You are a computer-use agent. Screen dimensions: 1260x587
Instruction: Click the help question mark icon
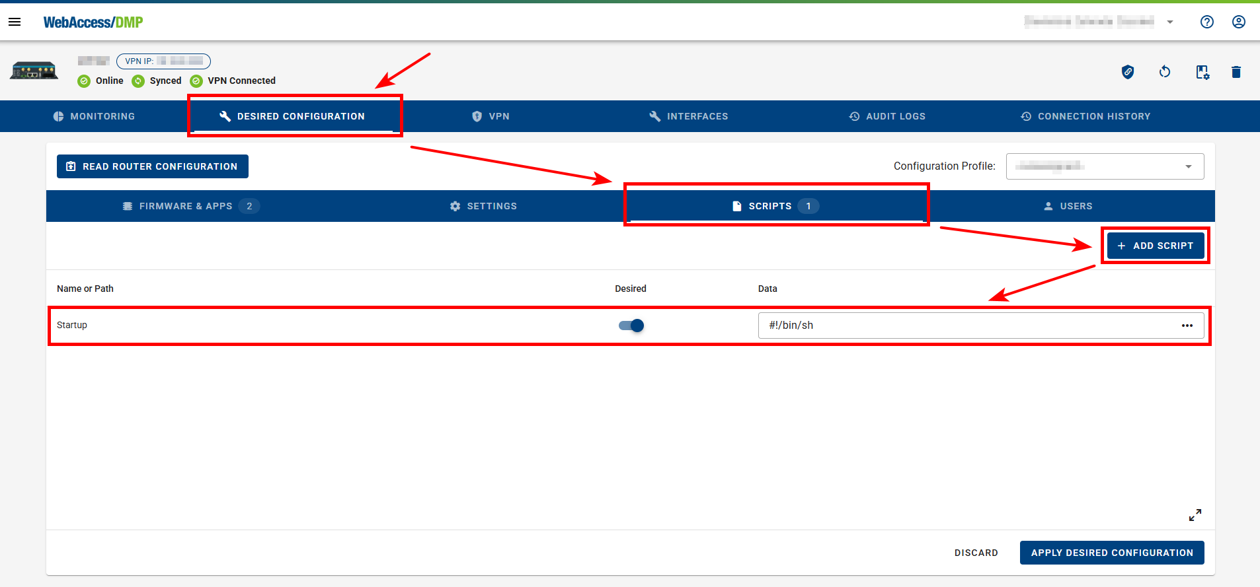point(1206,22)
